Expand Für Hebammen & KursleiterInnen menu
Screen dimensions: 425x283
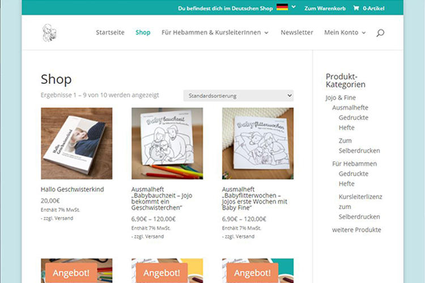tap(215, 32)
